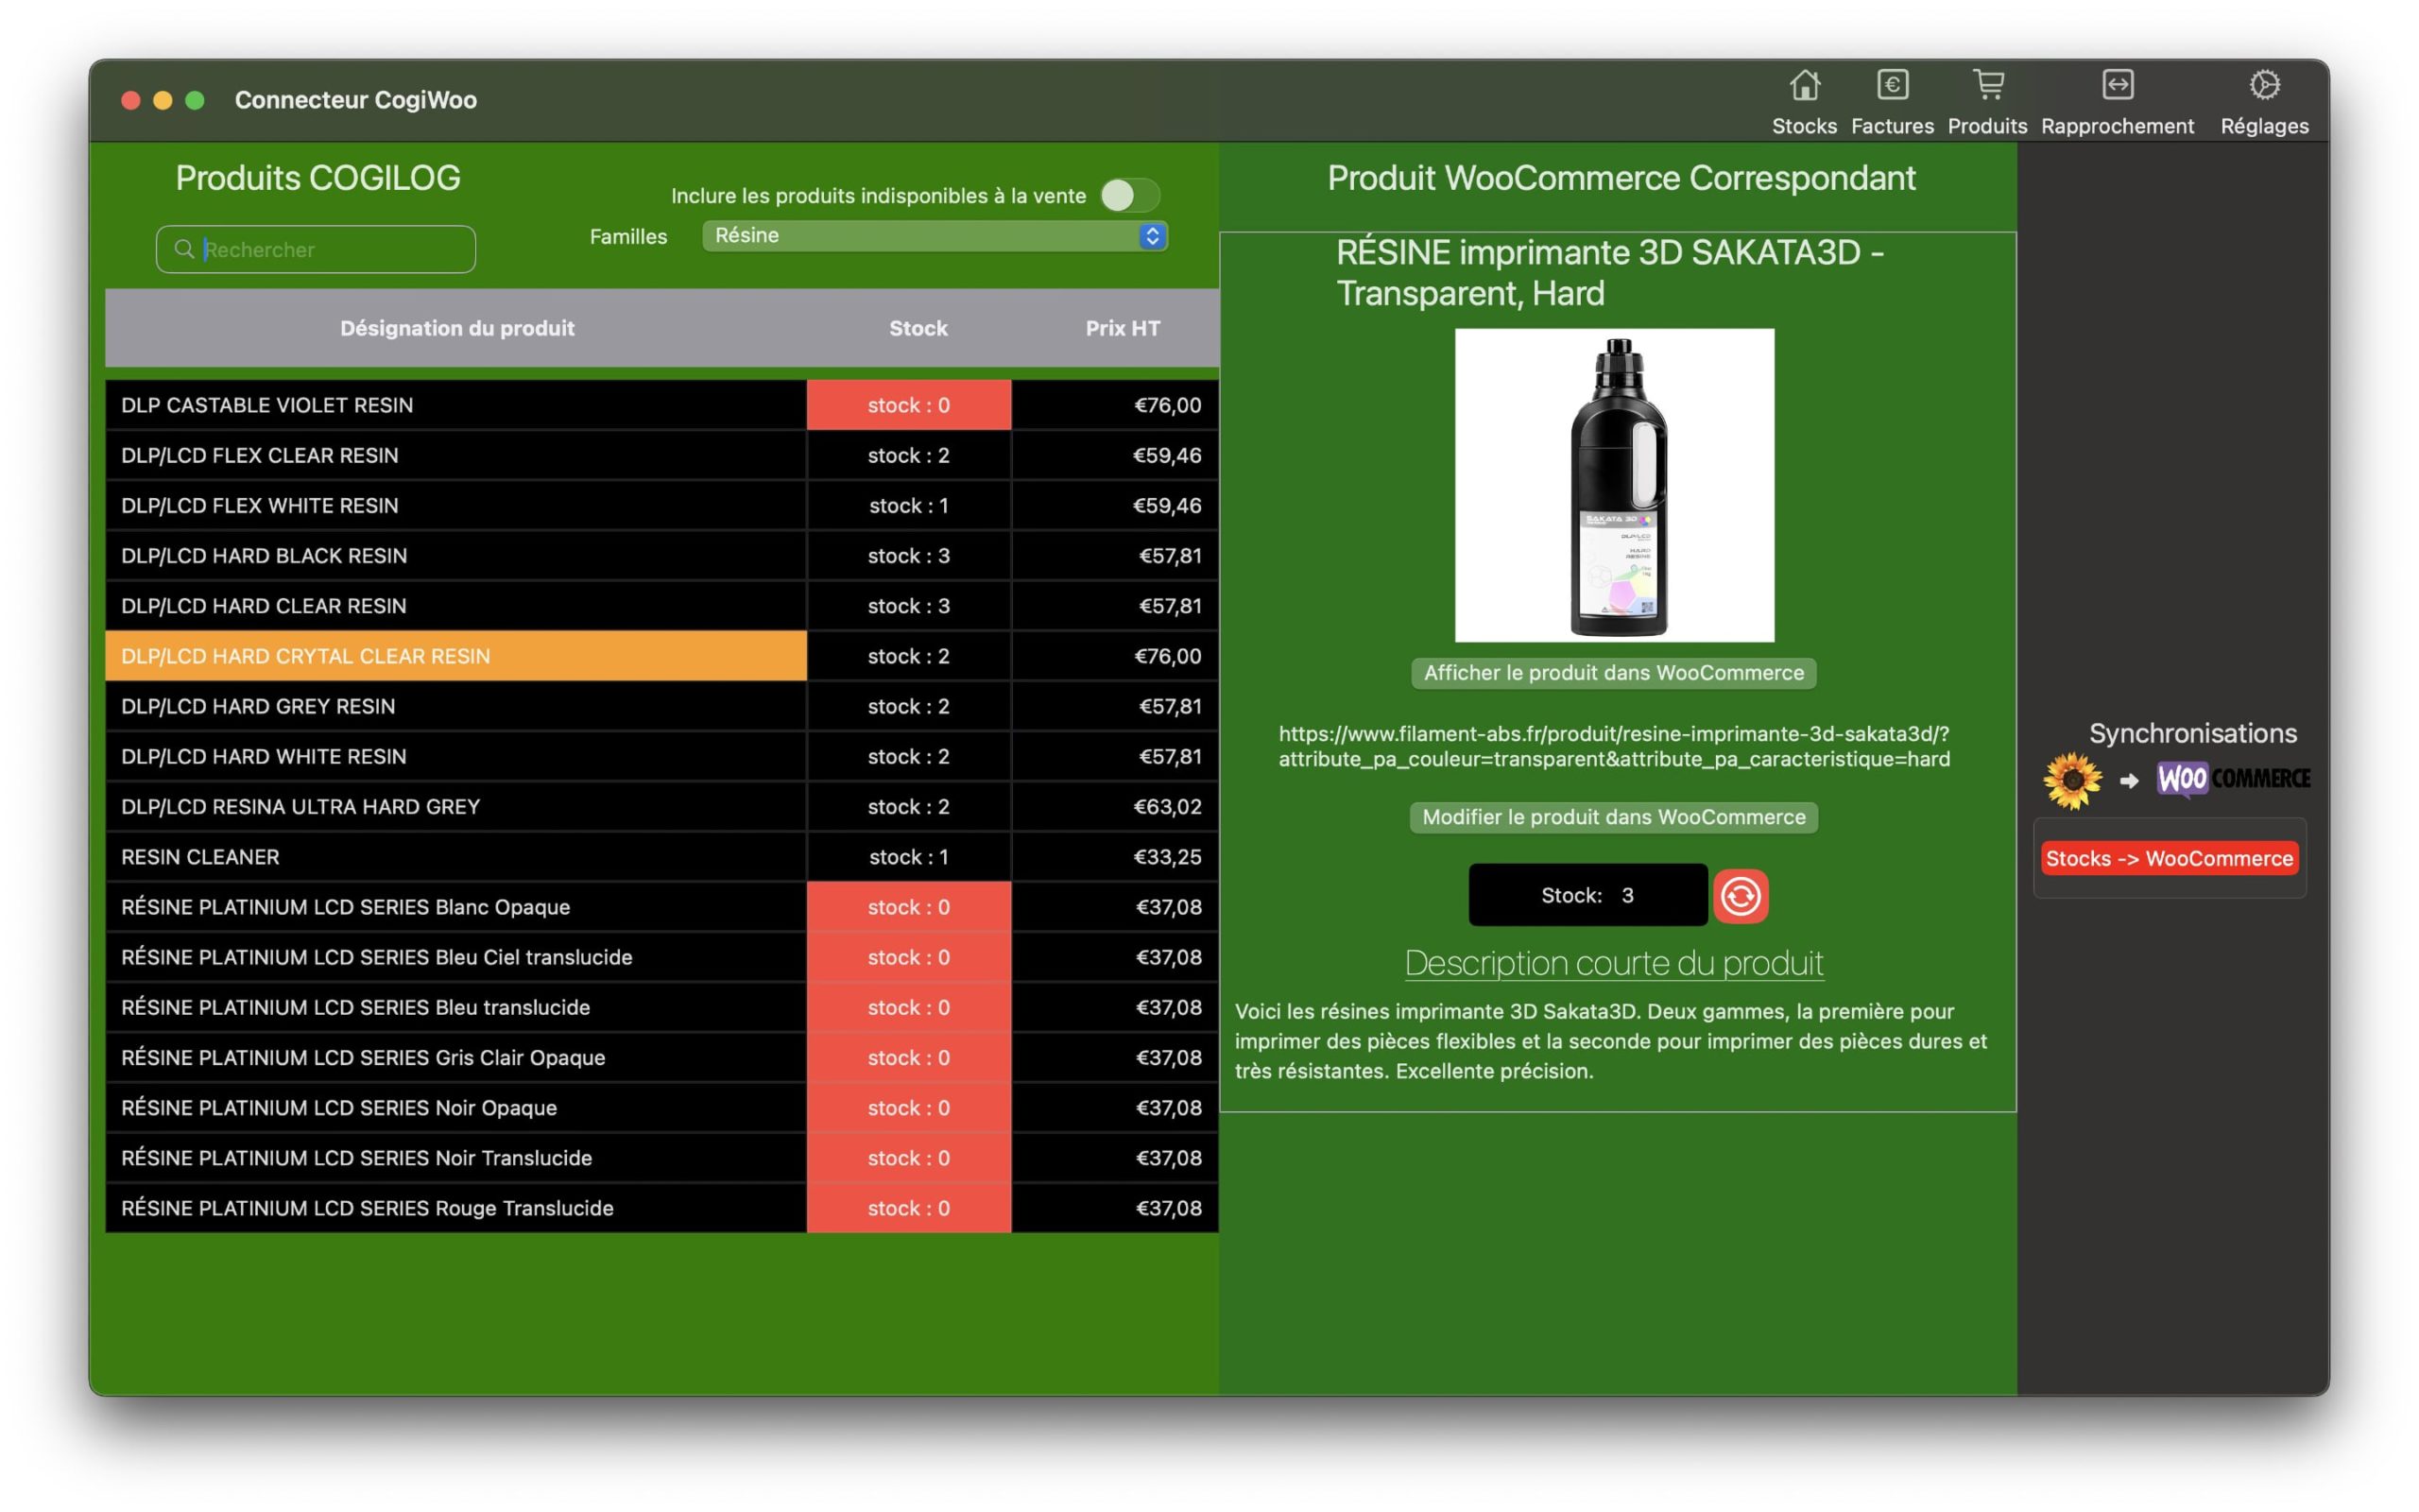The height and width of the screenshot is (1512, 2419).
Task: Select RÉSINE PLATINIUM Blanc Opaque row
Action: (661, 907)
